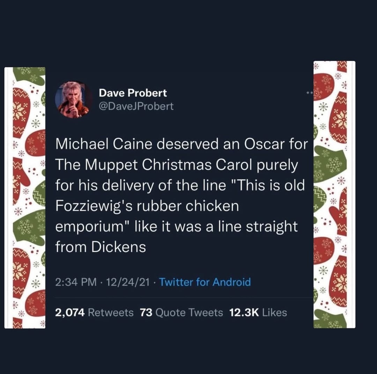View the 2,074 Retweets list

[x=94, y=312]
